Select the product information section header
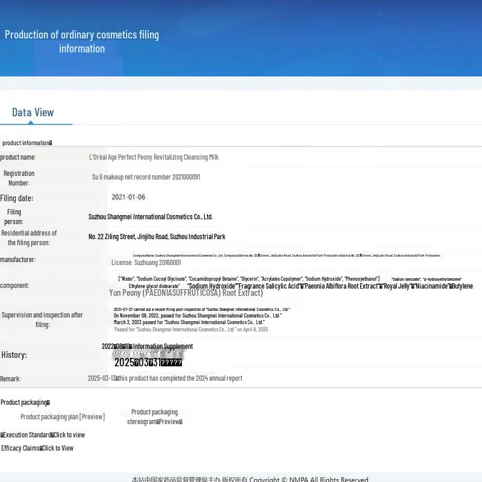 pyautogui.click(x=27, y=143)
